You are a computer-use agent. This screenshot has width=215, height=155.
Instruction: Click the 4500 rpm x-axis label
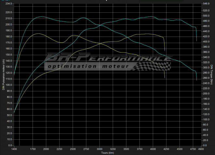tap(180, 149)
